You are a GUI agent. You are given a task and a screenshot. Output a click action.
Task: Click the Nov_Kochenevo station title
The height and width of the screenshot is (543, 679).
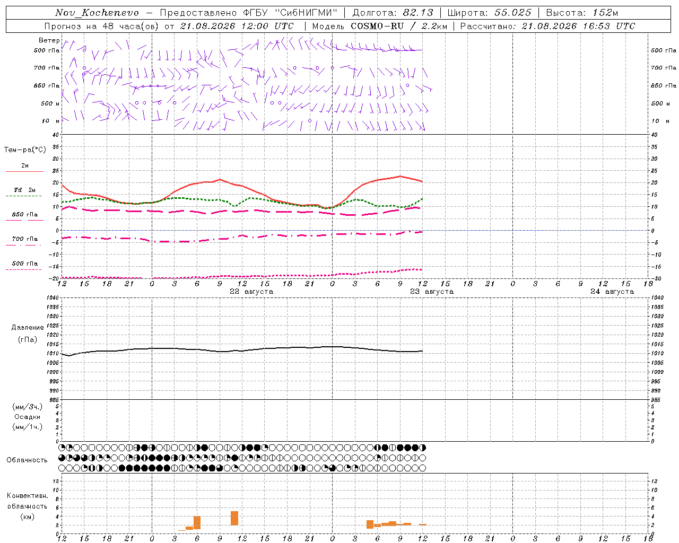tap(97, 13)
